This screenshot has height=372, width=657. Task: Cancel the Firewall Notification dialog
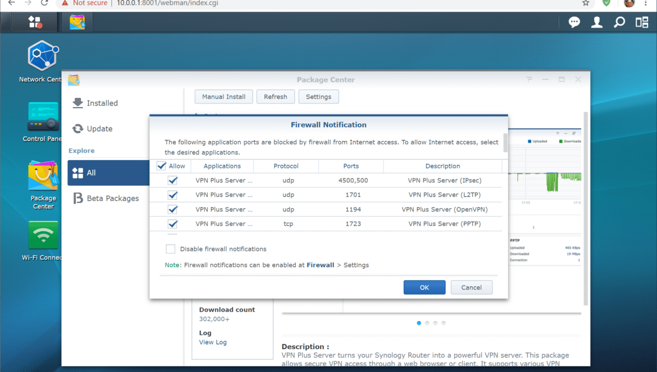click(x=471, y=287)
